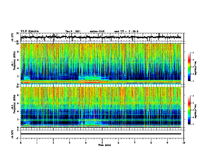Click the "6" kHz tick of ch.2 spectrogram

[18, 103]
